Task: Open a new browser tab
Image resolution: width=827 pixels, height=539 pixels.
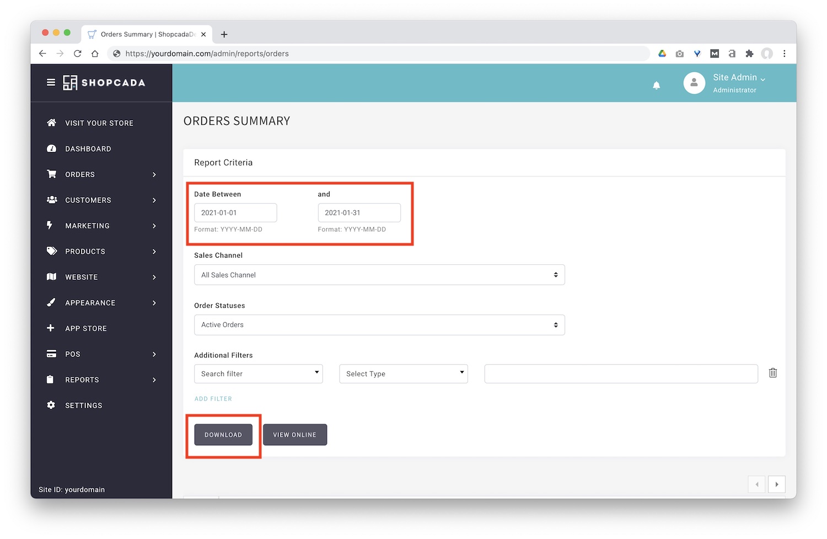Action: point(224,34)
